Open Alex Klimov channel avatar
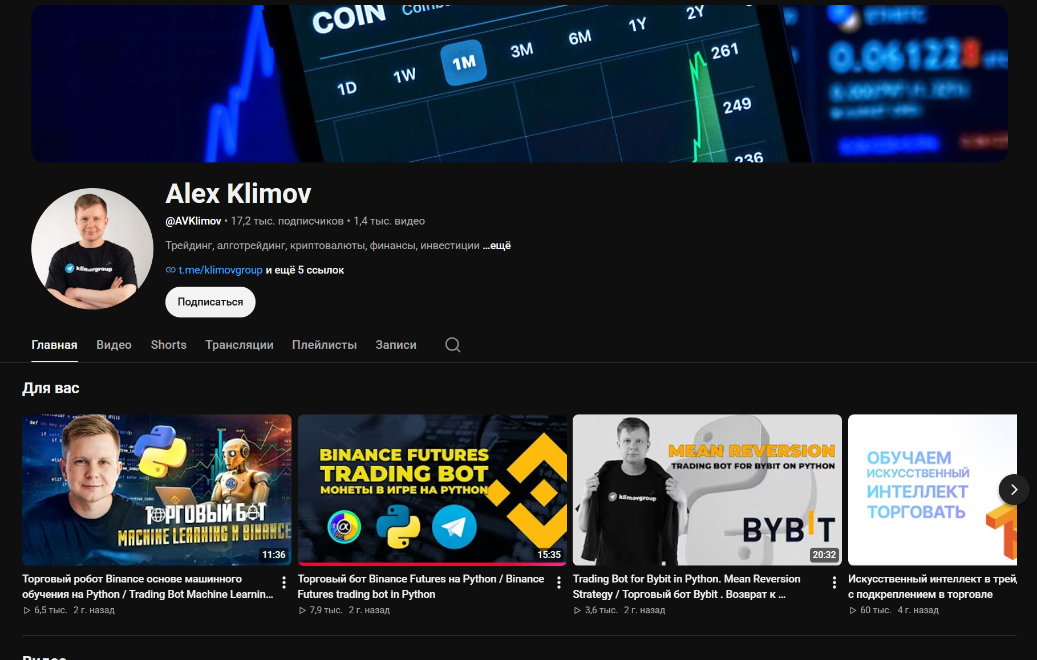The width and height of the screenshot is (1037, 660). (92, 248)
